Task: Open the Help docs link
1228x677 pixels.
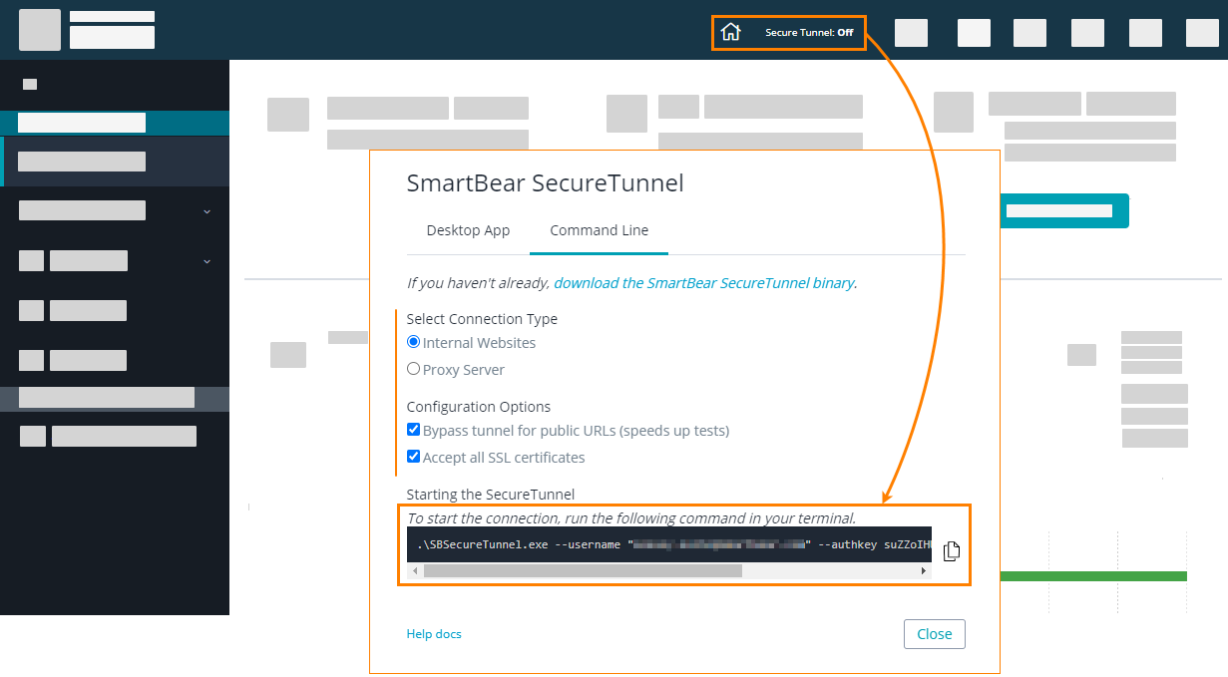Action: (434, 634)
